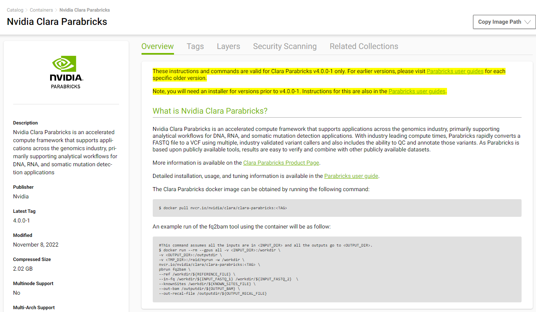This screenshot has width=536, height=312.
Task: Open first Parabricks user guides link
Action: pos(455,71)
